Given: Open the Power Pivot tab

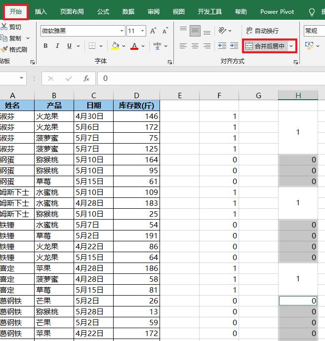Looking at the screenshot, I should pyautogui.click(x=277, y=11).
